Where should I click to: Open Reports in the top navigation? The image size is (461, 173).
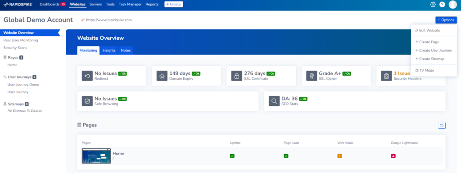152,5
